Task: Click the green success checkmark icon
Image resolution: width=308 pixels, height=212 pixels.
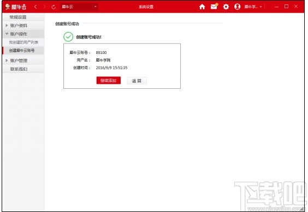Action: 68,37
